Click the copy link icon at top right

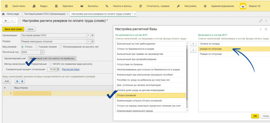coord(261,21)
